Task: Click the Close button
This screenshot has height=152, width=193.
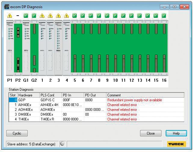Action: click(151, 133)
